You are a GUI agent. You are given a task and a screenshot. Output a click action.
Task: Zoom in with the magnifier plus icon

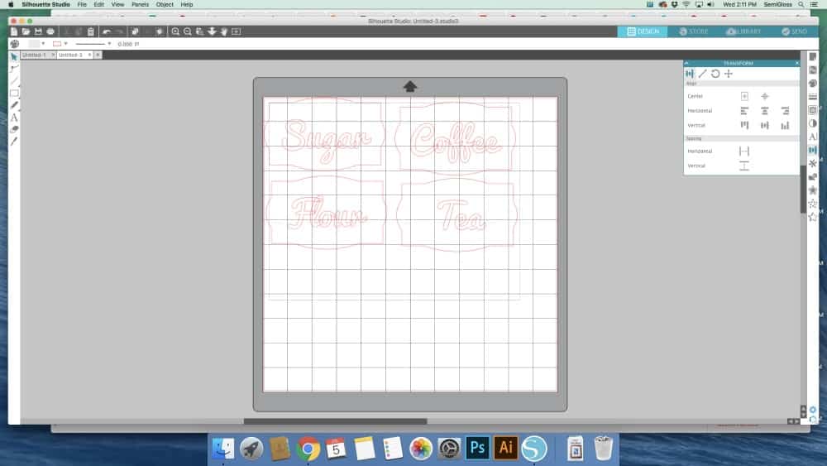coord(175,31)
